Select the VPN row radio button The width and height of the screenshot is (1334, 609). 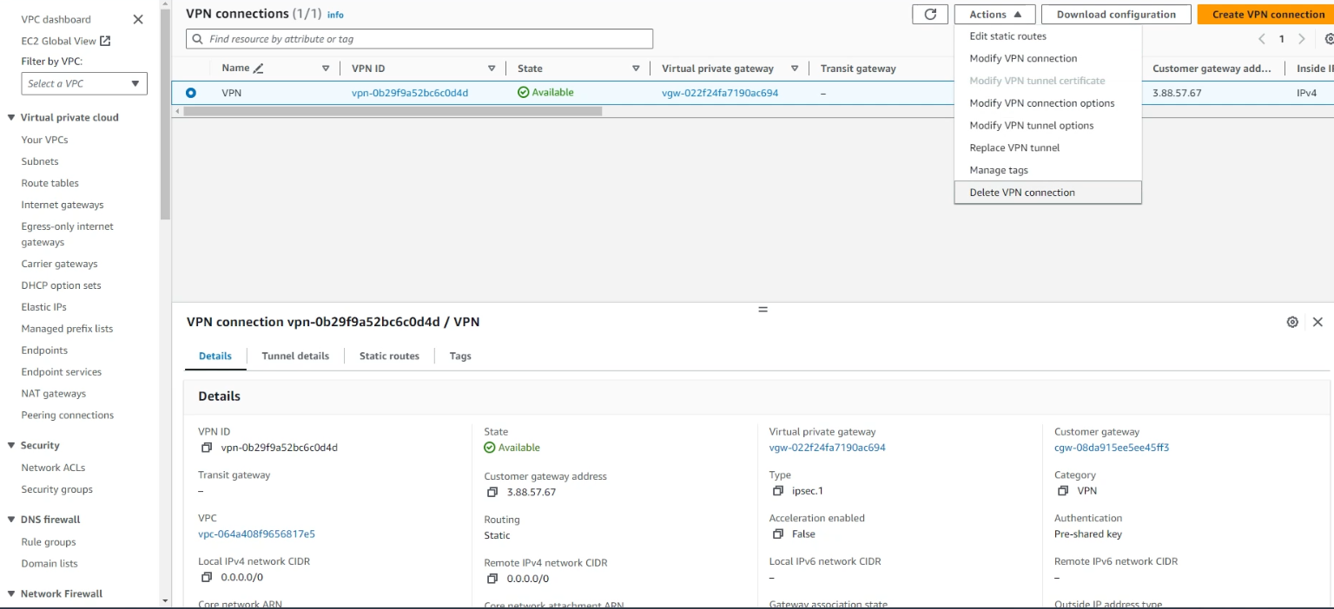(x=191, y=93)
